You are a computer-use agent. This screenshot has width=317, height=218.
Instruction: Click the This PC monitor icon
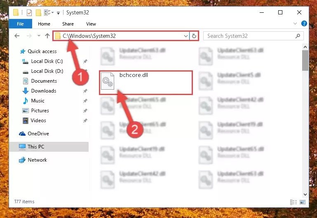tap(22, 147)
